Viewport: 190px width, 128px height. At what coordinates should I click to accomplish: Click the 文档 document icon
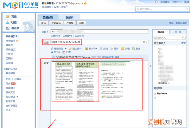pos(101,49)
